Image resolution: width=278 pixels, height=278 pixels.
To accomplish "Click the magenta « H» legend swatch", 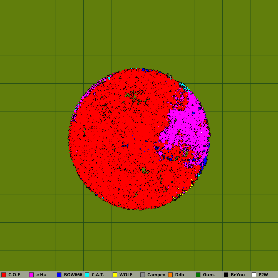I will pos(31,275).
